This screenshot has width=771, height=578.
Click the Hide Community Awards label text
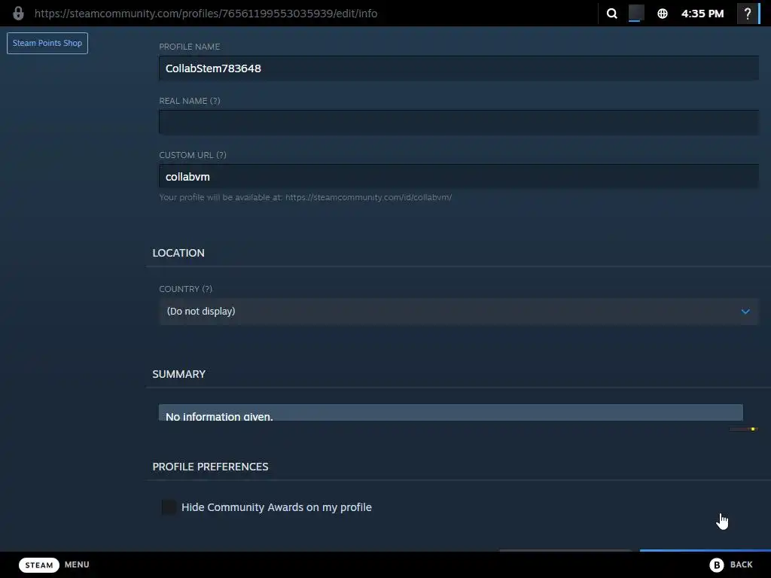click(276, 507)
